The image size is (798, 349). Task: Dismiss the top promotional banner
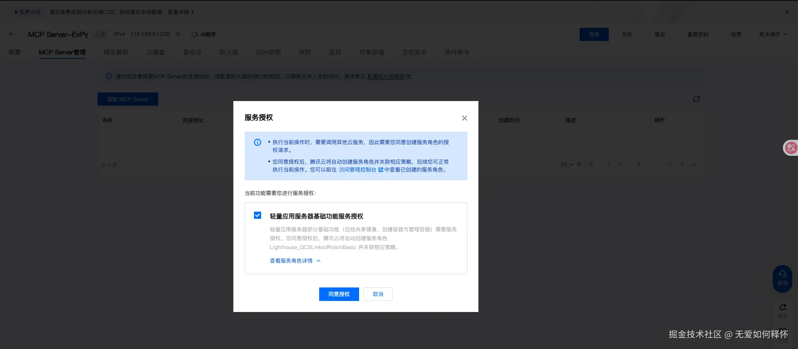pos(787,12)
